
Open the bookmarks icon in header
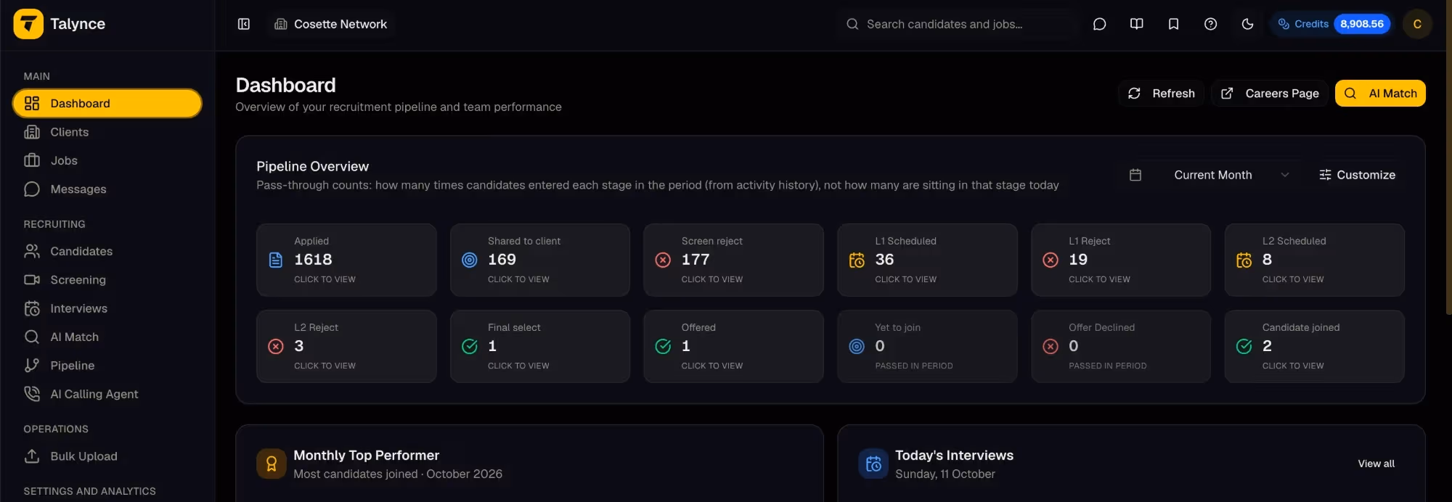[x=1173, y=24]
